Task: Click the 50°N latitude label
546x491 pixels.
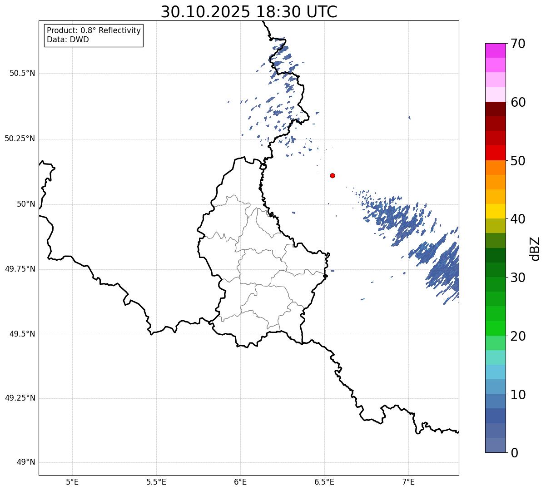Action: 26,204
